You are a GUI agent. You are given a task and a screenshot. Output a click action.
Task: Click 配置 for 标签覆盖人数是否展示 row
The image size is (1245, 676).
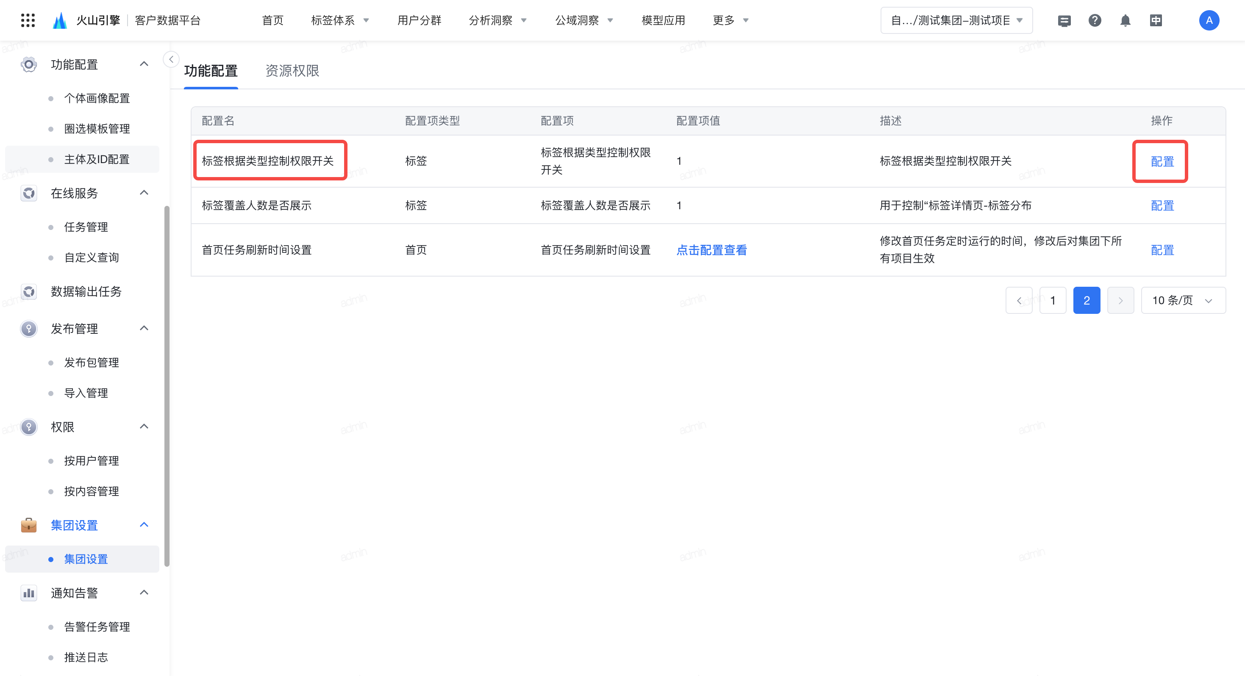[1162, 205]
